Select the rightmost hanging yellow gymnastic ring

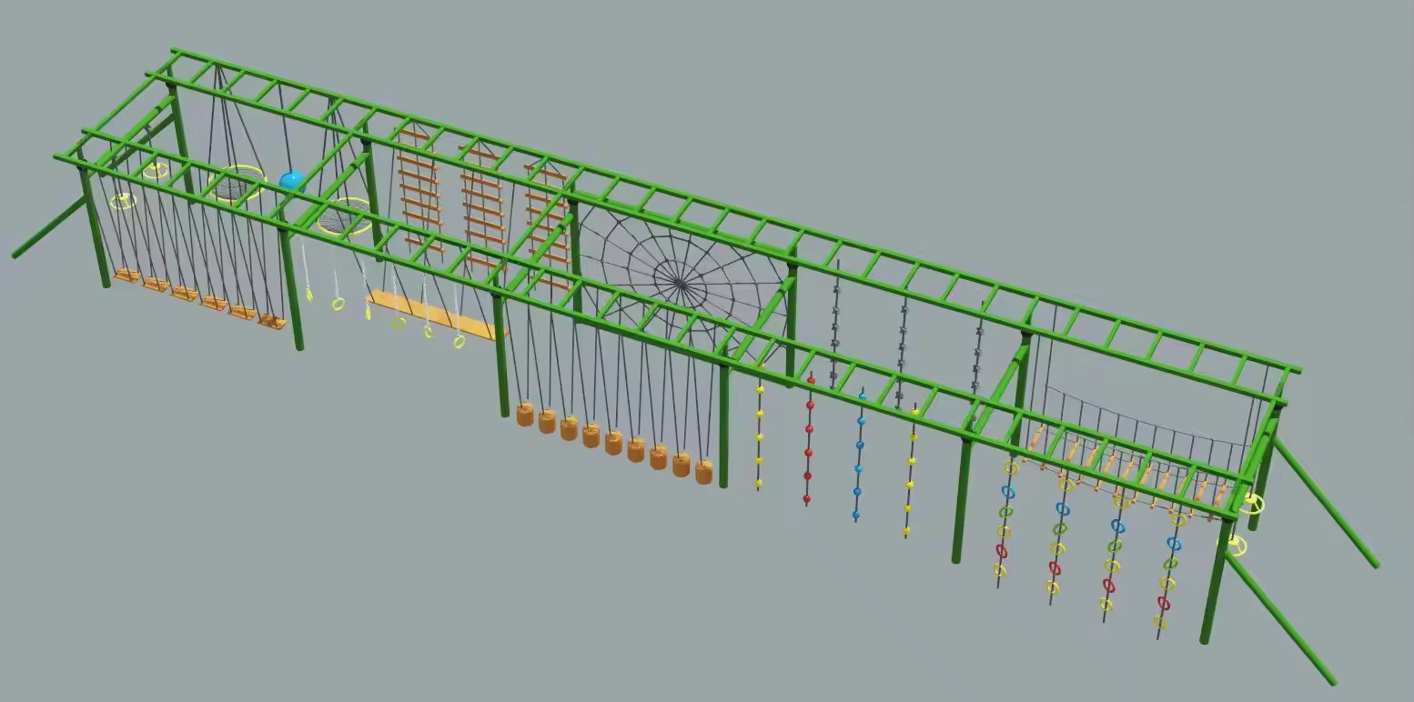tap(460, 342)
